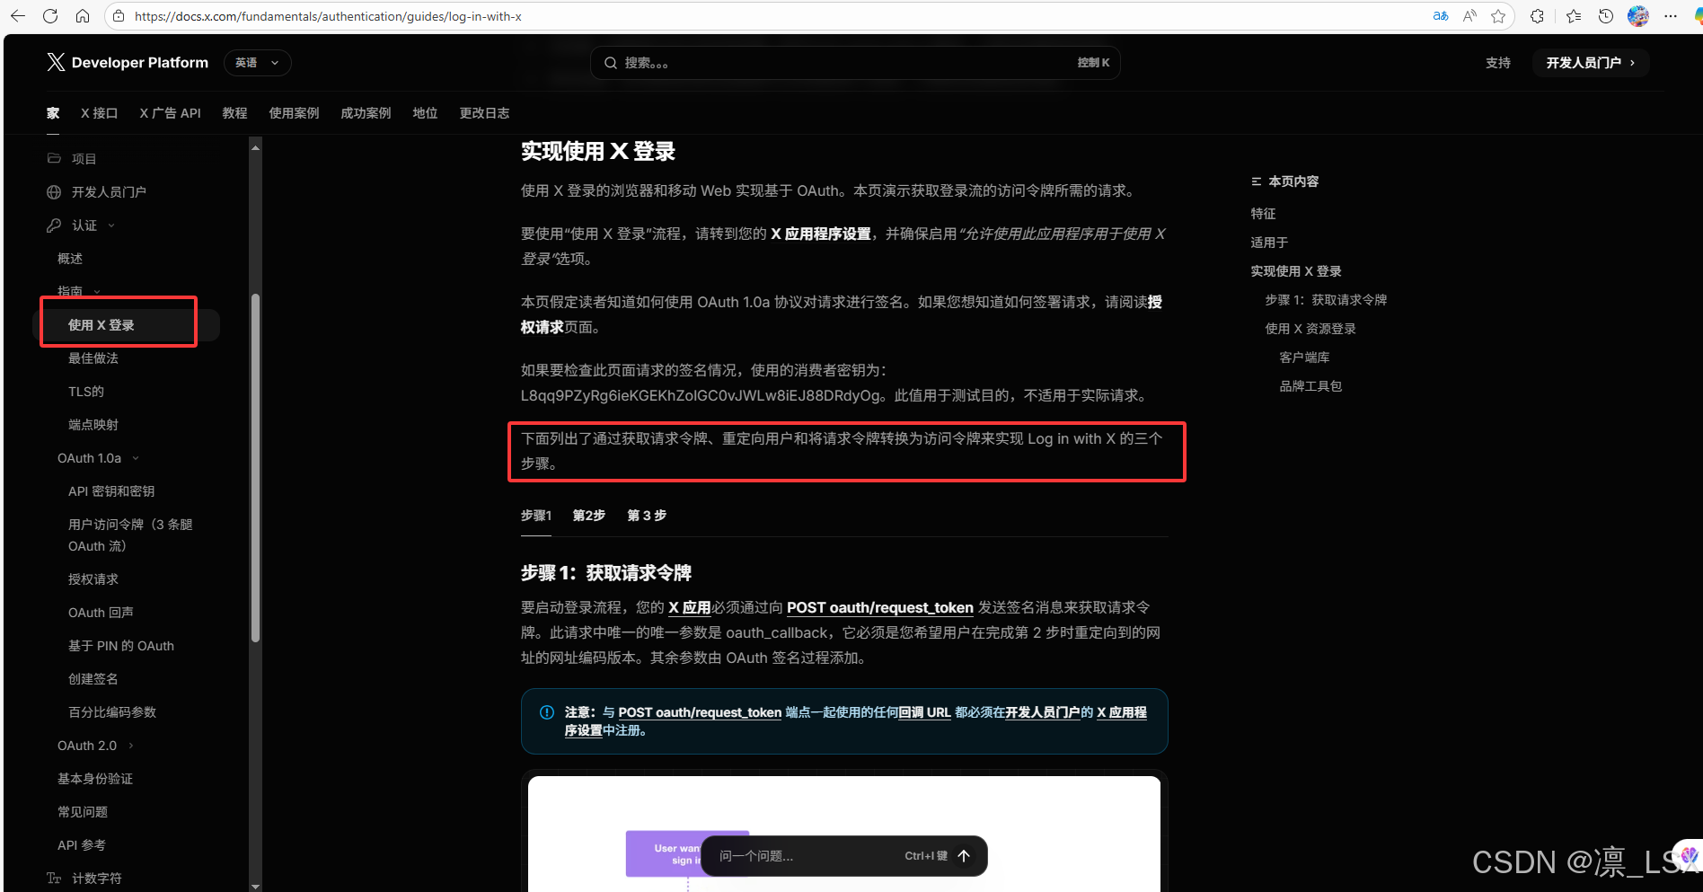Open 授权请求 in the sidebar
This screenshot has height=892, width=1703.
93,579
